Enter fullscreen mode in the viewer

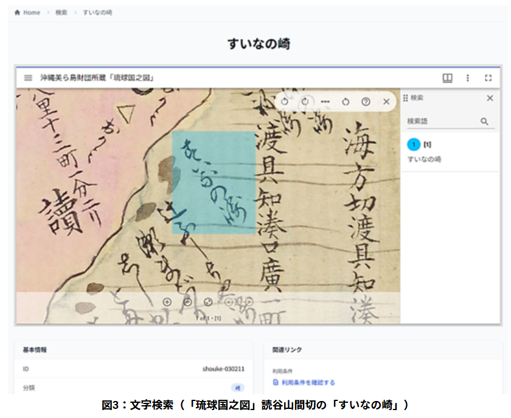point(488,78)
